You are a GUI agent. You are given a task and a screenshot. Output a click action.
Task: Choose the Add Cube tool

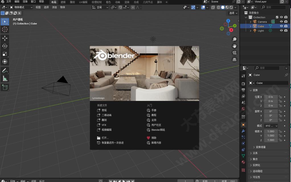coord(5,87)
